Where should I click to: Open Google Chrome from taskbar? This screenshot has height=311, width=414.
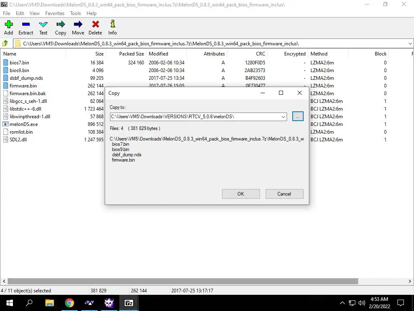(69, 303)
